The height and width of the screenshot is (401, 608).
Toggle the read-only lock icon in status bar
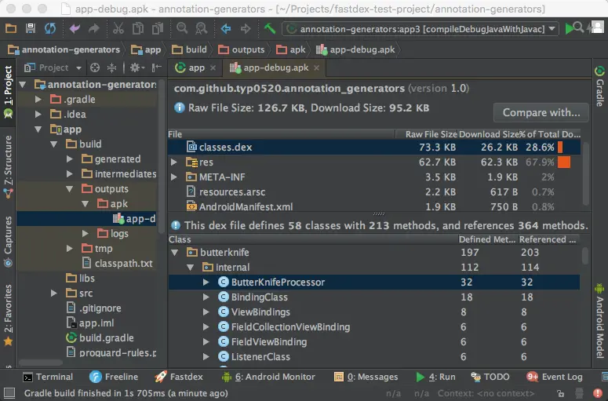click(x=560, y=393)
